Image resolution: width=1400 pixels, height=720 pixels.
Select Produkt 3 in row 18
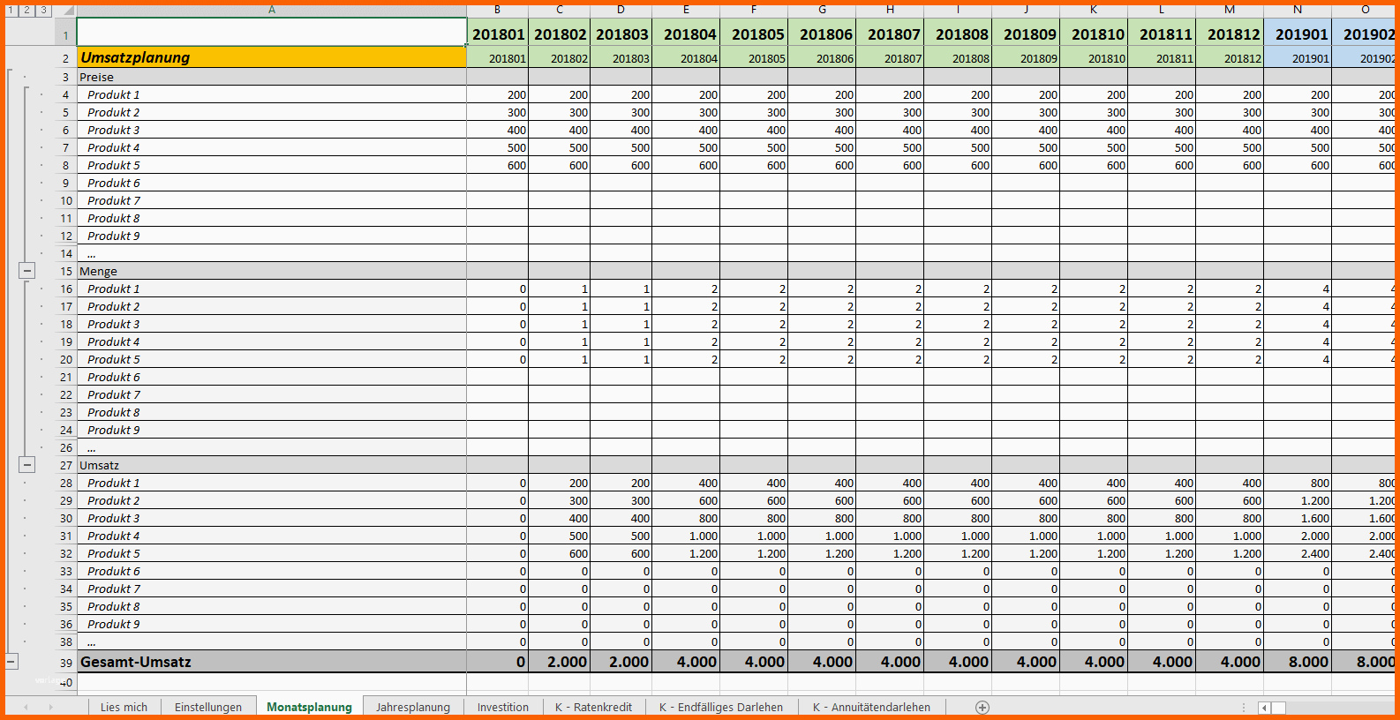pyautogui.click(x=272, y=324)
